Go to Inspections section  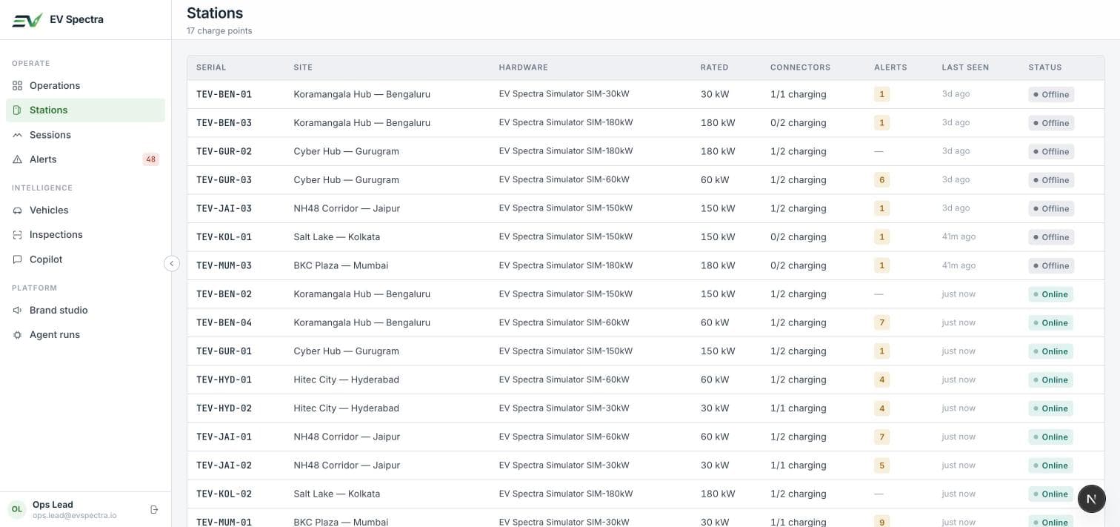click(85, 235)
